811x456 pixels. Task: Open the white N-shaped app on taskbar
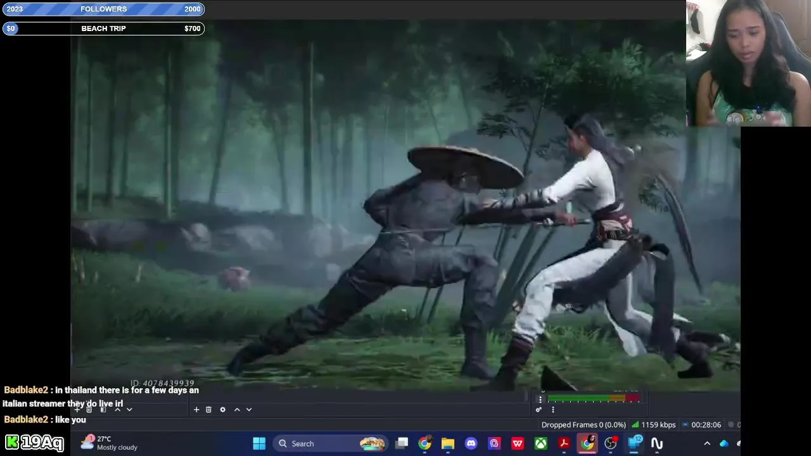click(x=657, y=443)
